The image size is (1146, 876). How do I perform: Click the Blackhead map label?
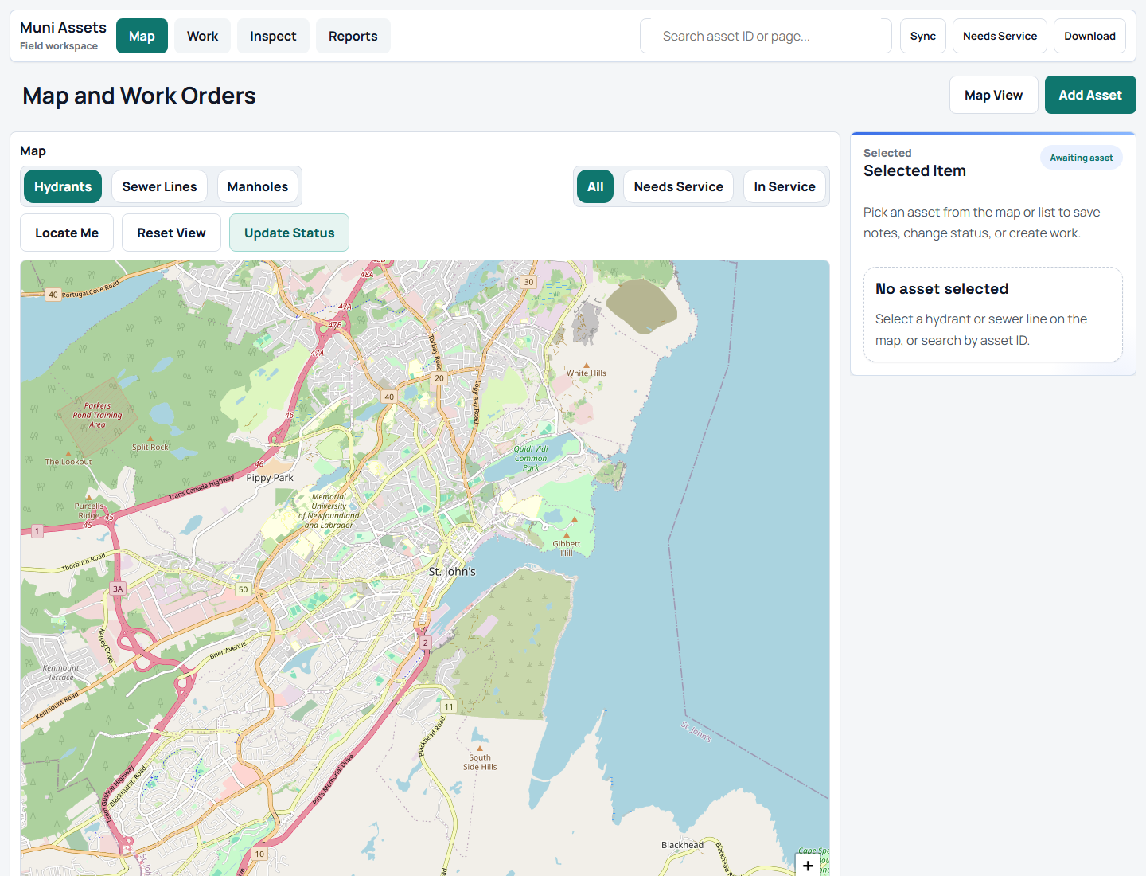click(x=682, y=845)
